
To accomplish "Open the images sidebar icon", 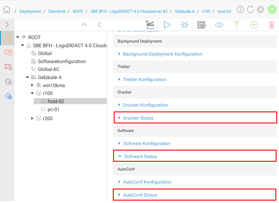I will tap(8, 67).
